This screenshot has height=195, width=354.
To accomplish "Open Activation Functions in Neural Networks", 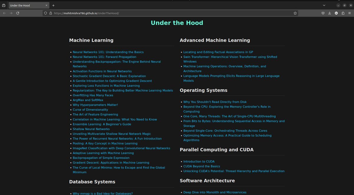I will click(102, 71).
